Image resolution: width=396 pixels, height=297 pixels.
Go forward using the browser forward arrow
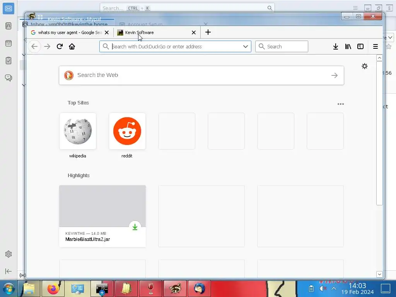(x=47, y=46)
